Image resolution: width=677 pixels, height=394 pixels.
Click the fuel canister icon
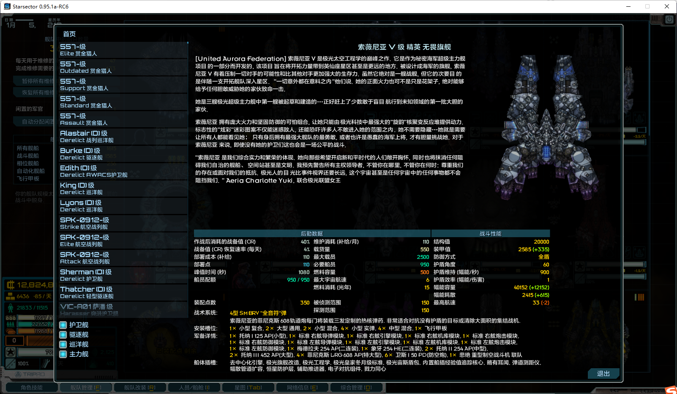click(10, 331)
